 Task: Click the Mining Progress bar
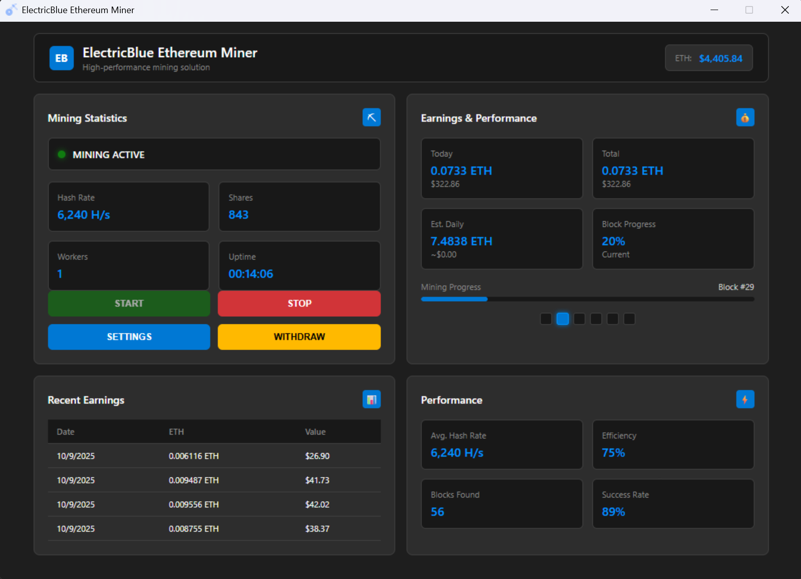pyautogui.click(x=587, y=299)
